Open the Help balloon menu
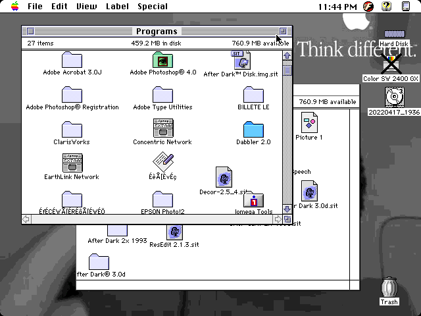The image size is (421, 316). point(387,6)
